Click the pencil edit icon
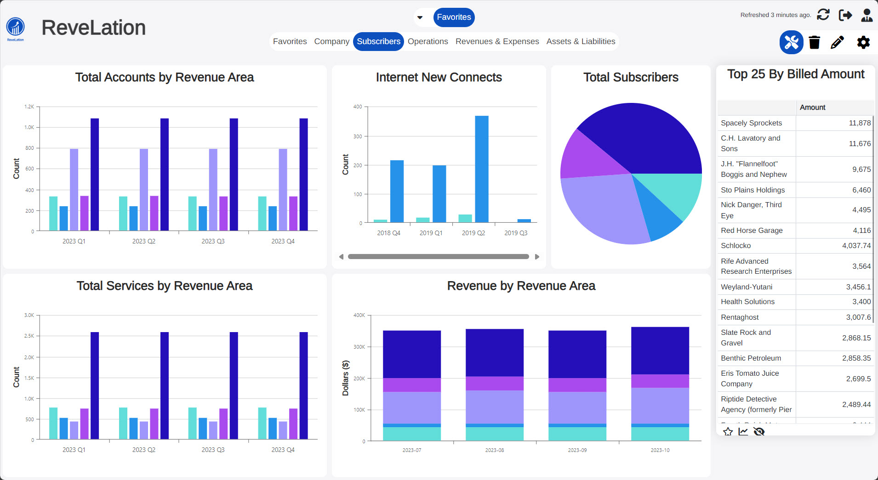878x480 pixels. [837, 42]
